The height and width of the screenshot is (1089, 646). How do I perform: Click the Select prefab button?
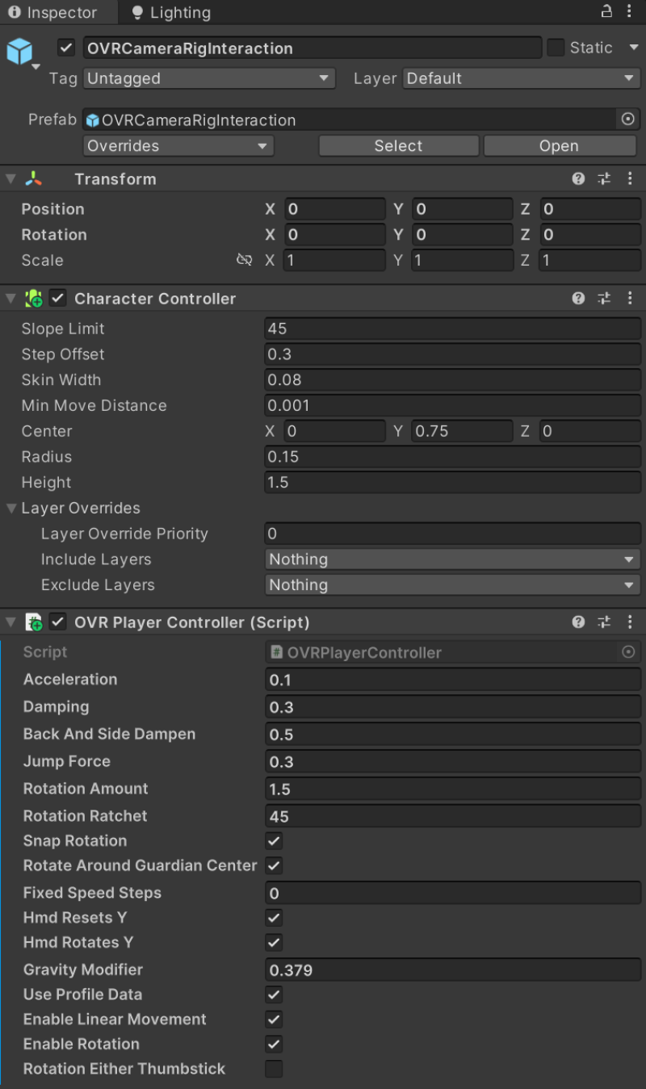tap(398, 145)
